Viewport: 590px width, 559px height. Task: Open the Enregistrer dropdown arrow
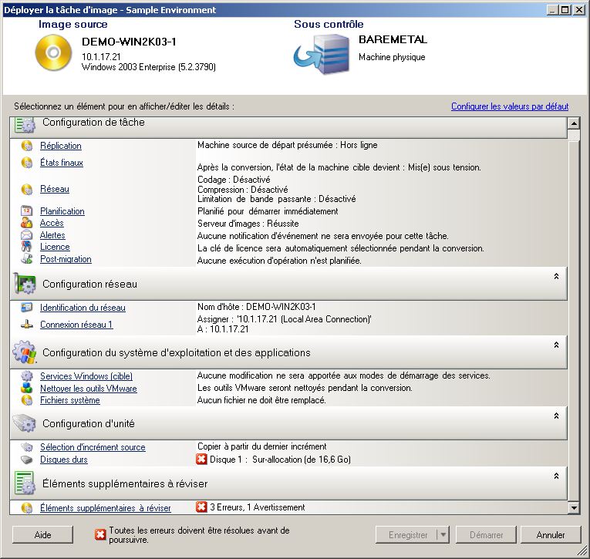pos(442,535)
